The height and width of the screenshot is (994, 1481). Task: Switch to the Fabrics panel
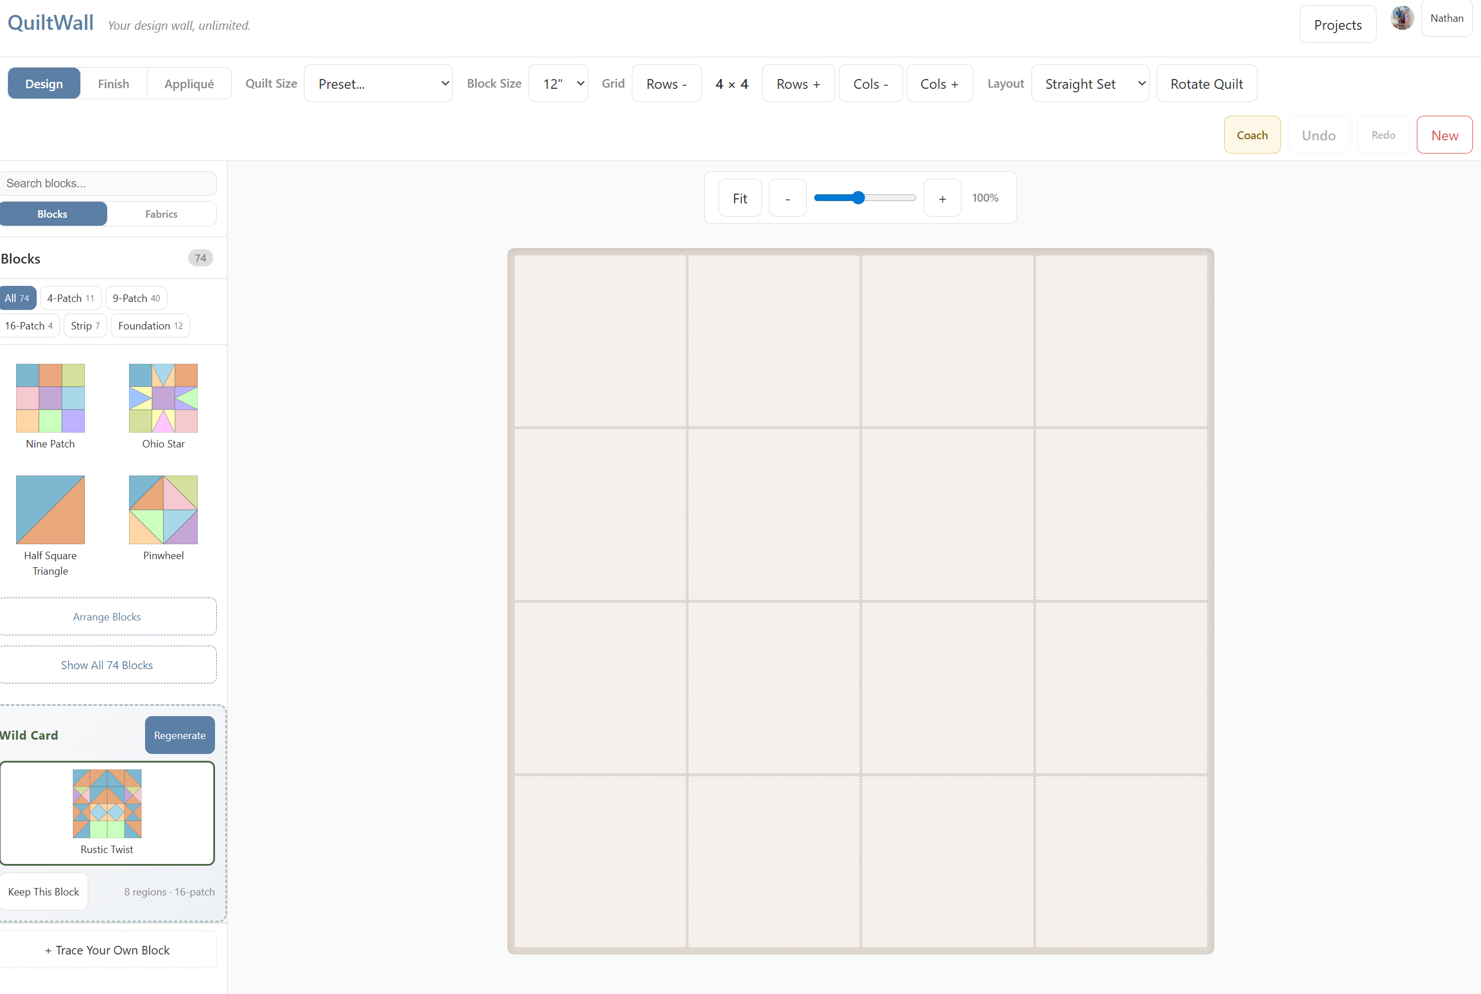coord(161,214)
